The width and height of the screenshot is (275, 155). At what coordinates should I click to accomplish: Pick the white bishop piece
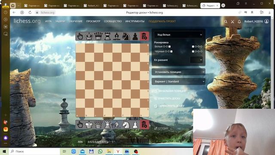coord(116,125)
